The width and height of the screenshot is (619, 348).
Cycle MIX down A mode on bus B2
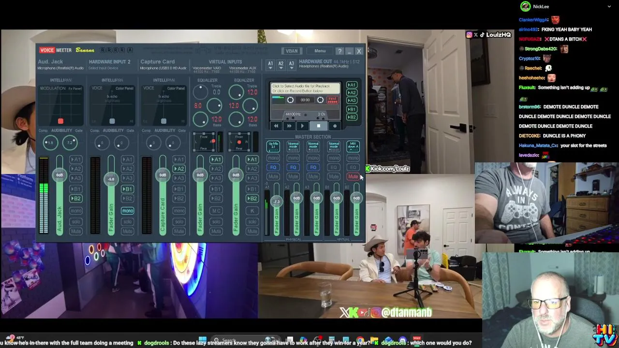353,146
